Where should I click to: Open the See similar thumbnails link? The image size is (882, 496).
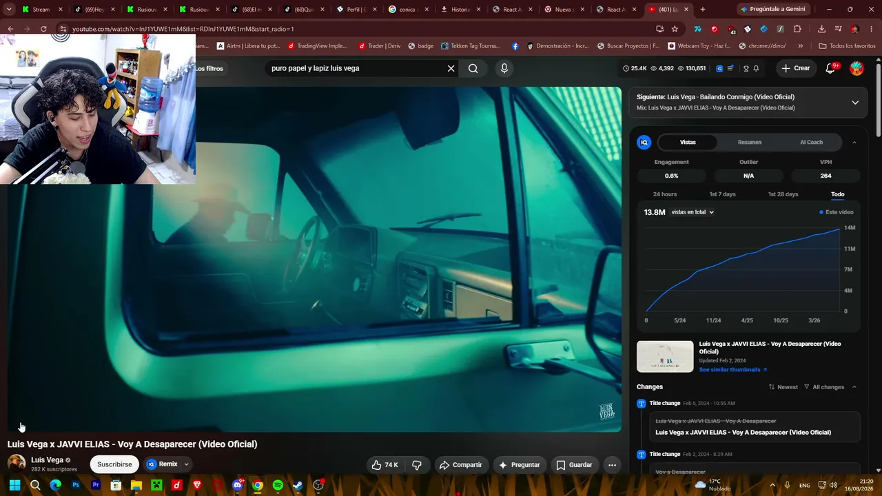[x=733, y=370]
